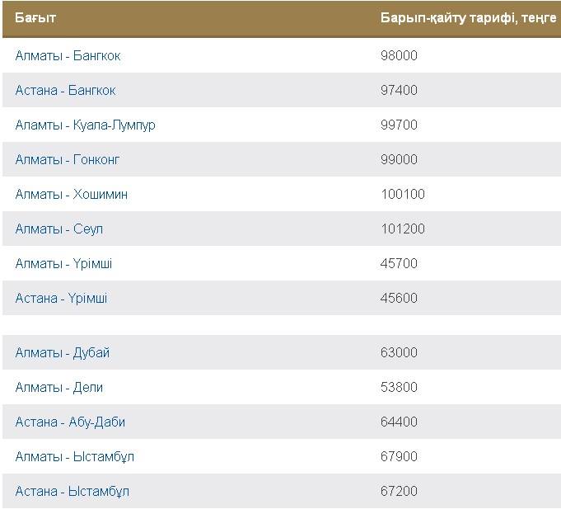This screenshot has width=561, height=514.
Task: Click the Астана - Бангкок route link
Action: 65,91
